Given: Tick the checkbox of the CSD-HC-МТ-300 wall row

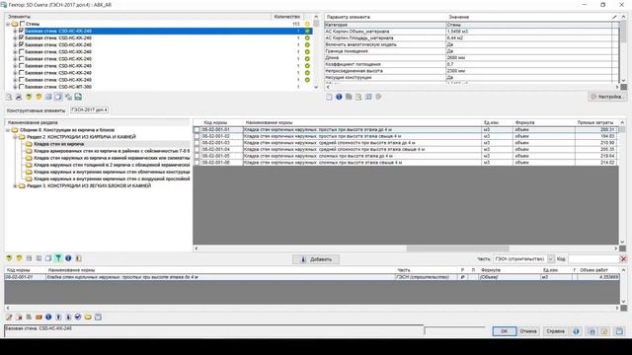Looking at the screenshot, I should [22, 87].
